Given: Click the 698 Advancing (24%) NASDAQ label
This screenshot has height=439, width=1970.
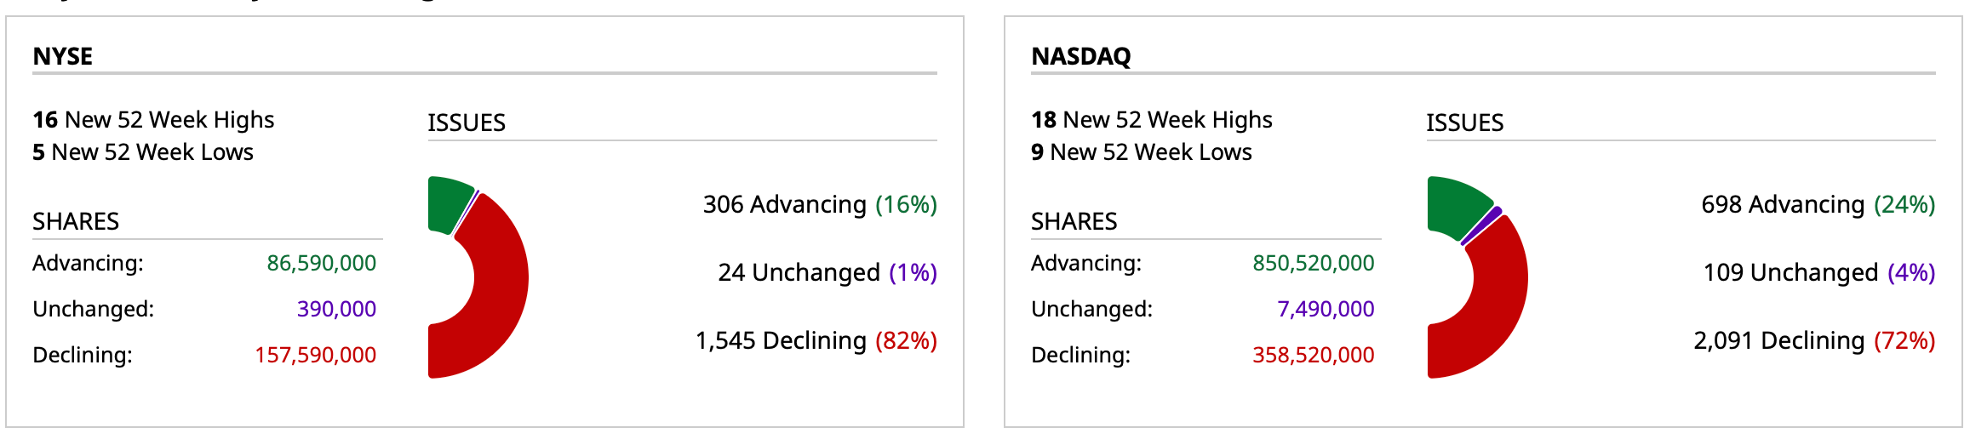Looking at the screenshot, I should pos(1818,204).
